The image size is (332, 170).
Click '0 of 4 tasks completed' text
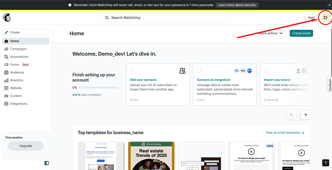pos(87,95)
